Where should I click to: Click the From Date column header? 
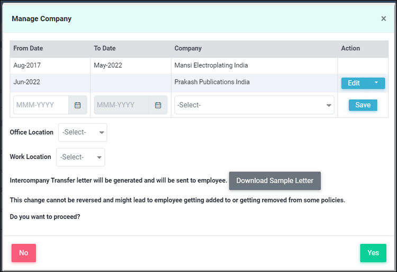tap(28, 48)
